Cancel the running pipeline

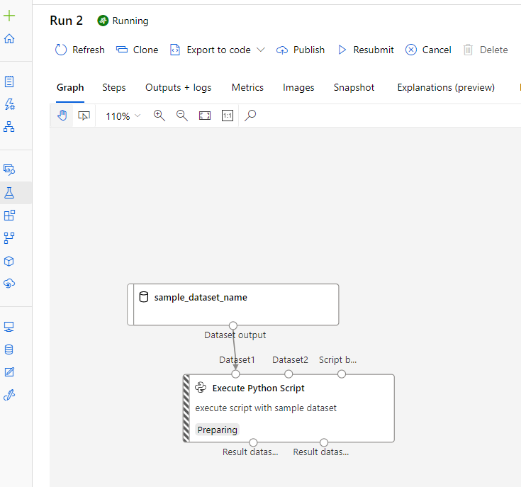(x=428, y=50)
